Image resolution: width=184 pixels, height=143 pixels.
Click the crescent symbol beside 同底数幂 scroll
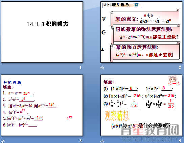coord(104,32)
